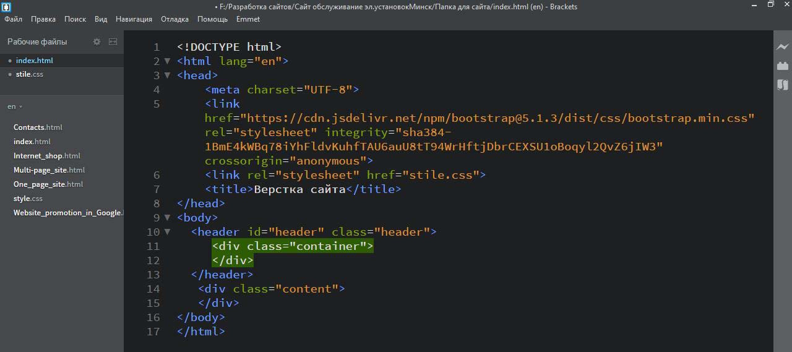Viewport: 792px width, 352px height.
Task: Collapse the html tag on line 2
Action: coord(167,61)
